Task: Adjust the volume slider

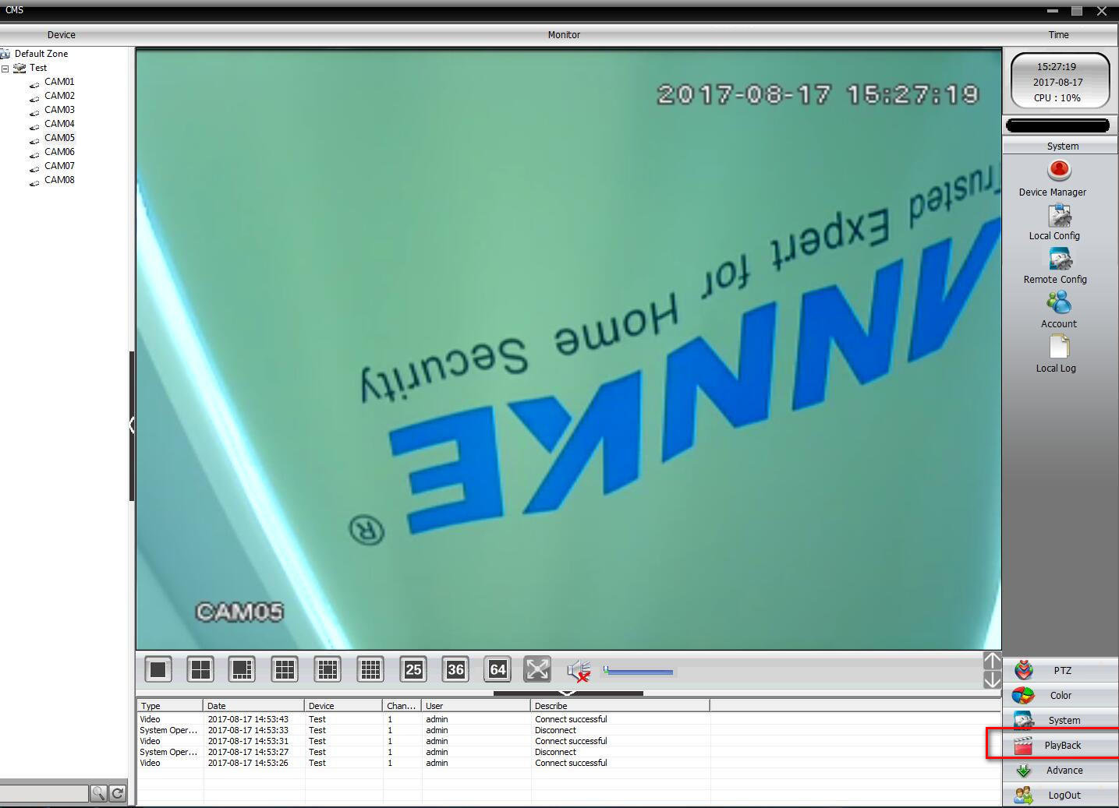Action: pos(638,671)
